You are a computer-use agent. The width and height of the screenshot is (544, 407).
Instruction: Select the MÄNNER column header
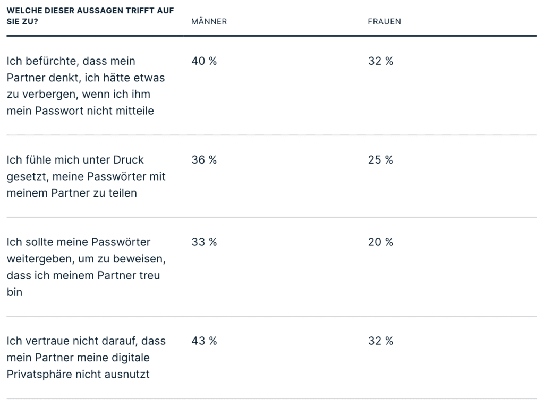pos(209,22)
